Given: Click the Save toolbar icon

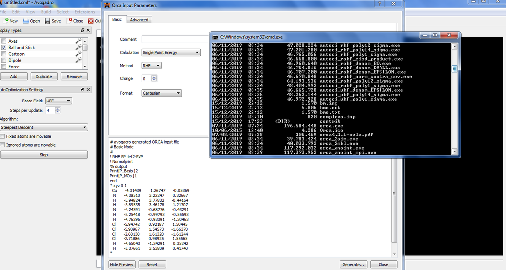Looking at the screenshot, I should [x=48, y=21].
